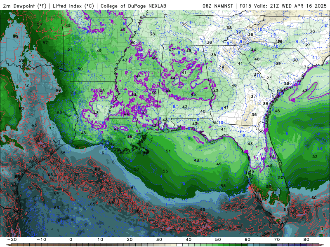The height and width of the screenshot is (247, 330).
Task: Click the '06Z NAMNST' model run label
Action: click(218, 6)
